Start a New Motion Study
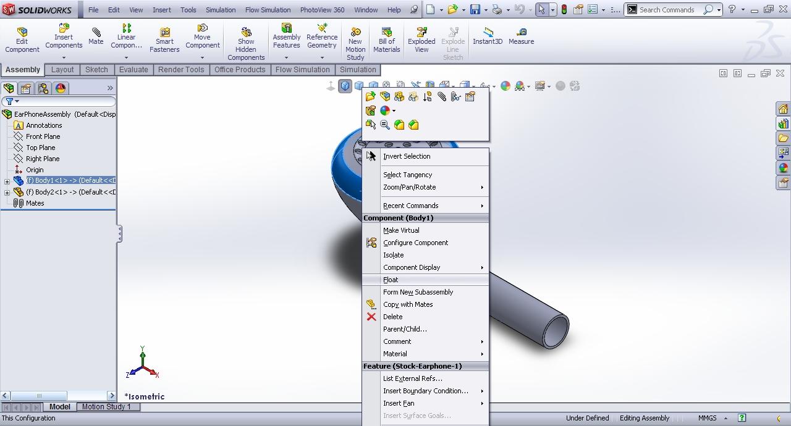The image size is (791, 426). pos(355,44)
